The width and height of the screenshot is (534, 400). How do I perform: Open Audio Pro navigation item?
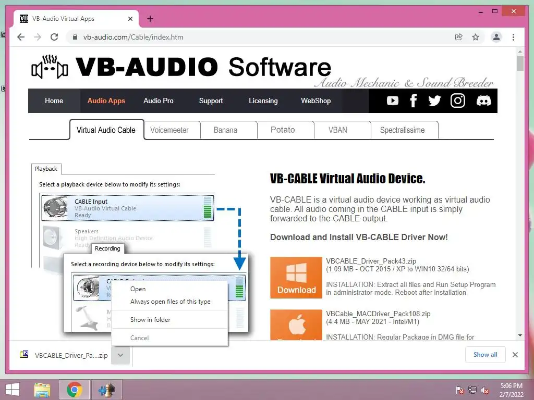[159, 101]
